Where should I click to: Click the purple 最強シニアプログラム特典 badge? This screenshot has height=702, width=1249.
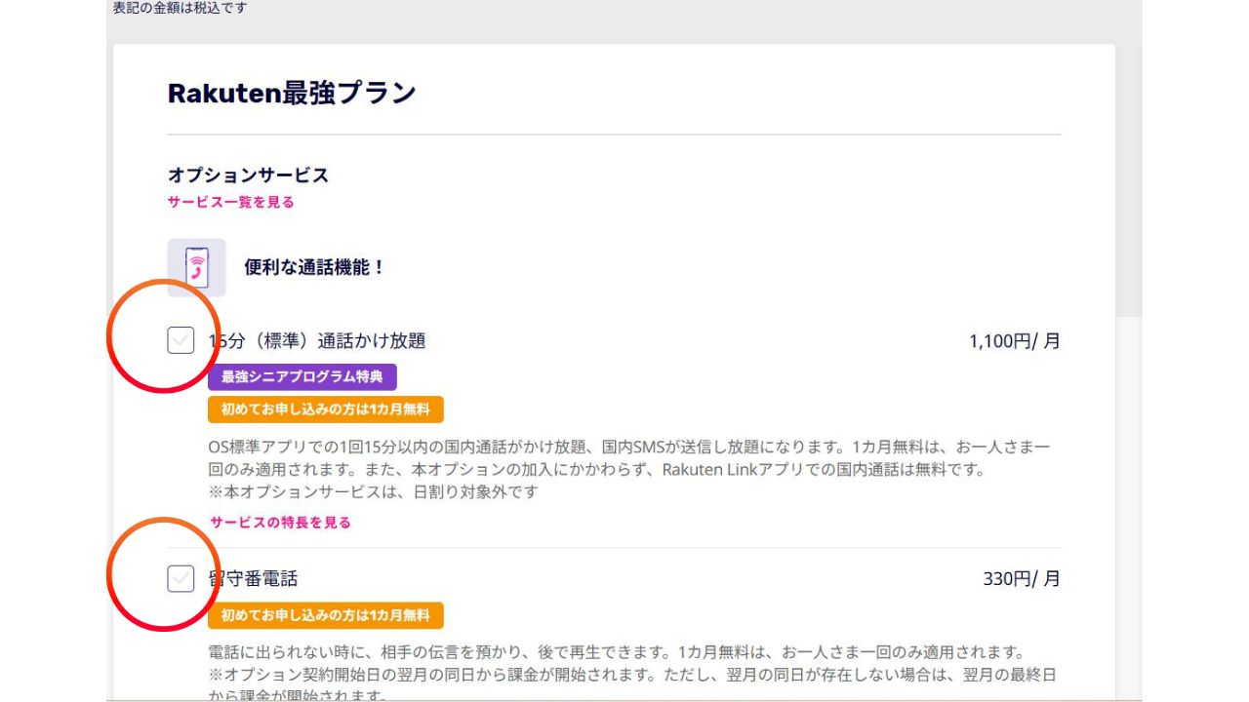[302, 377]
